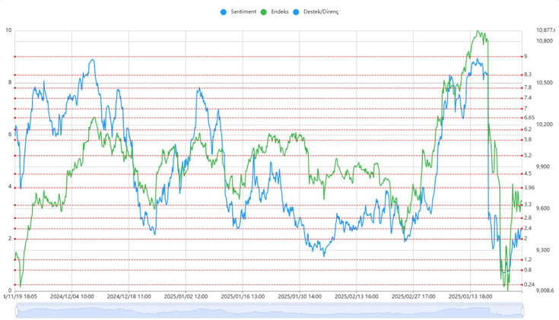Click the 2025/01/16 13:00 date label

click(243, 296)
